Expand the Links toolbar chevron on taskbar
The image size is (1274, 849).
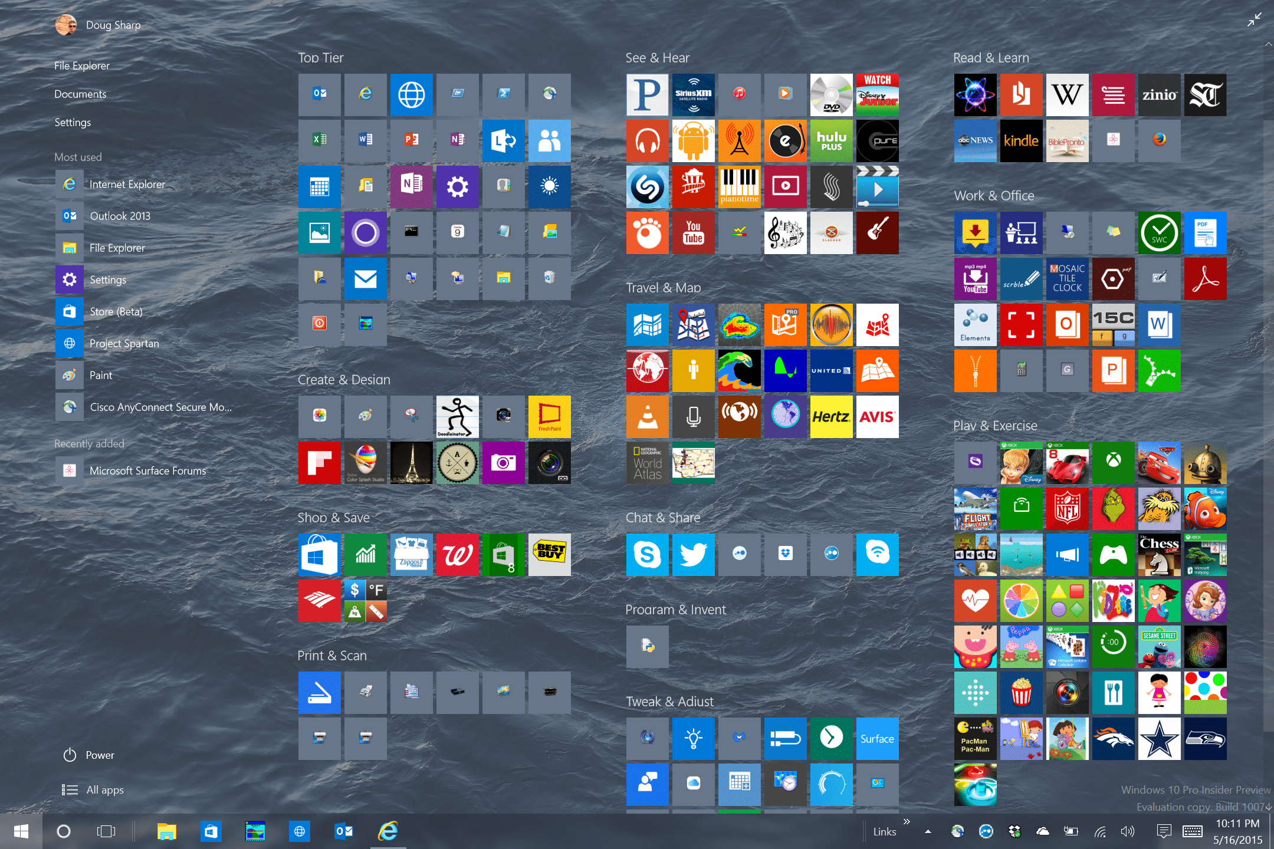point(907,821)
